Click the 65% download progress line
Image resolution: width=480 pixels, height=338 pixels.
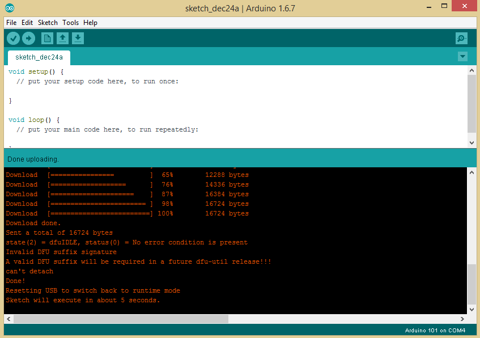coord(127,175)
